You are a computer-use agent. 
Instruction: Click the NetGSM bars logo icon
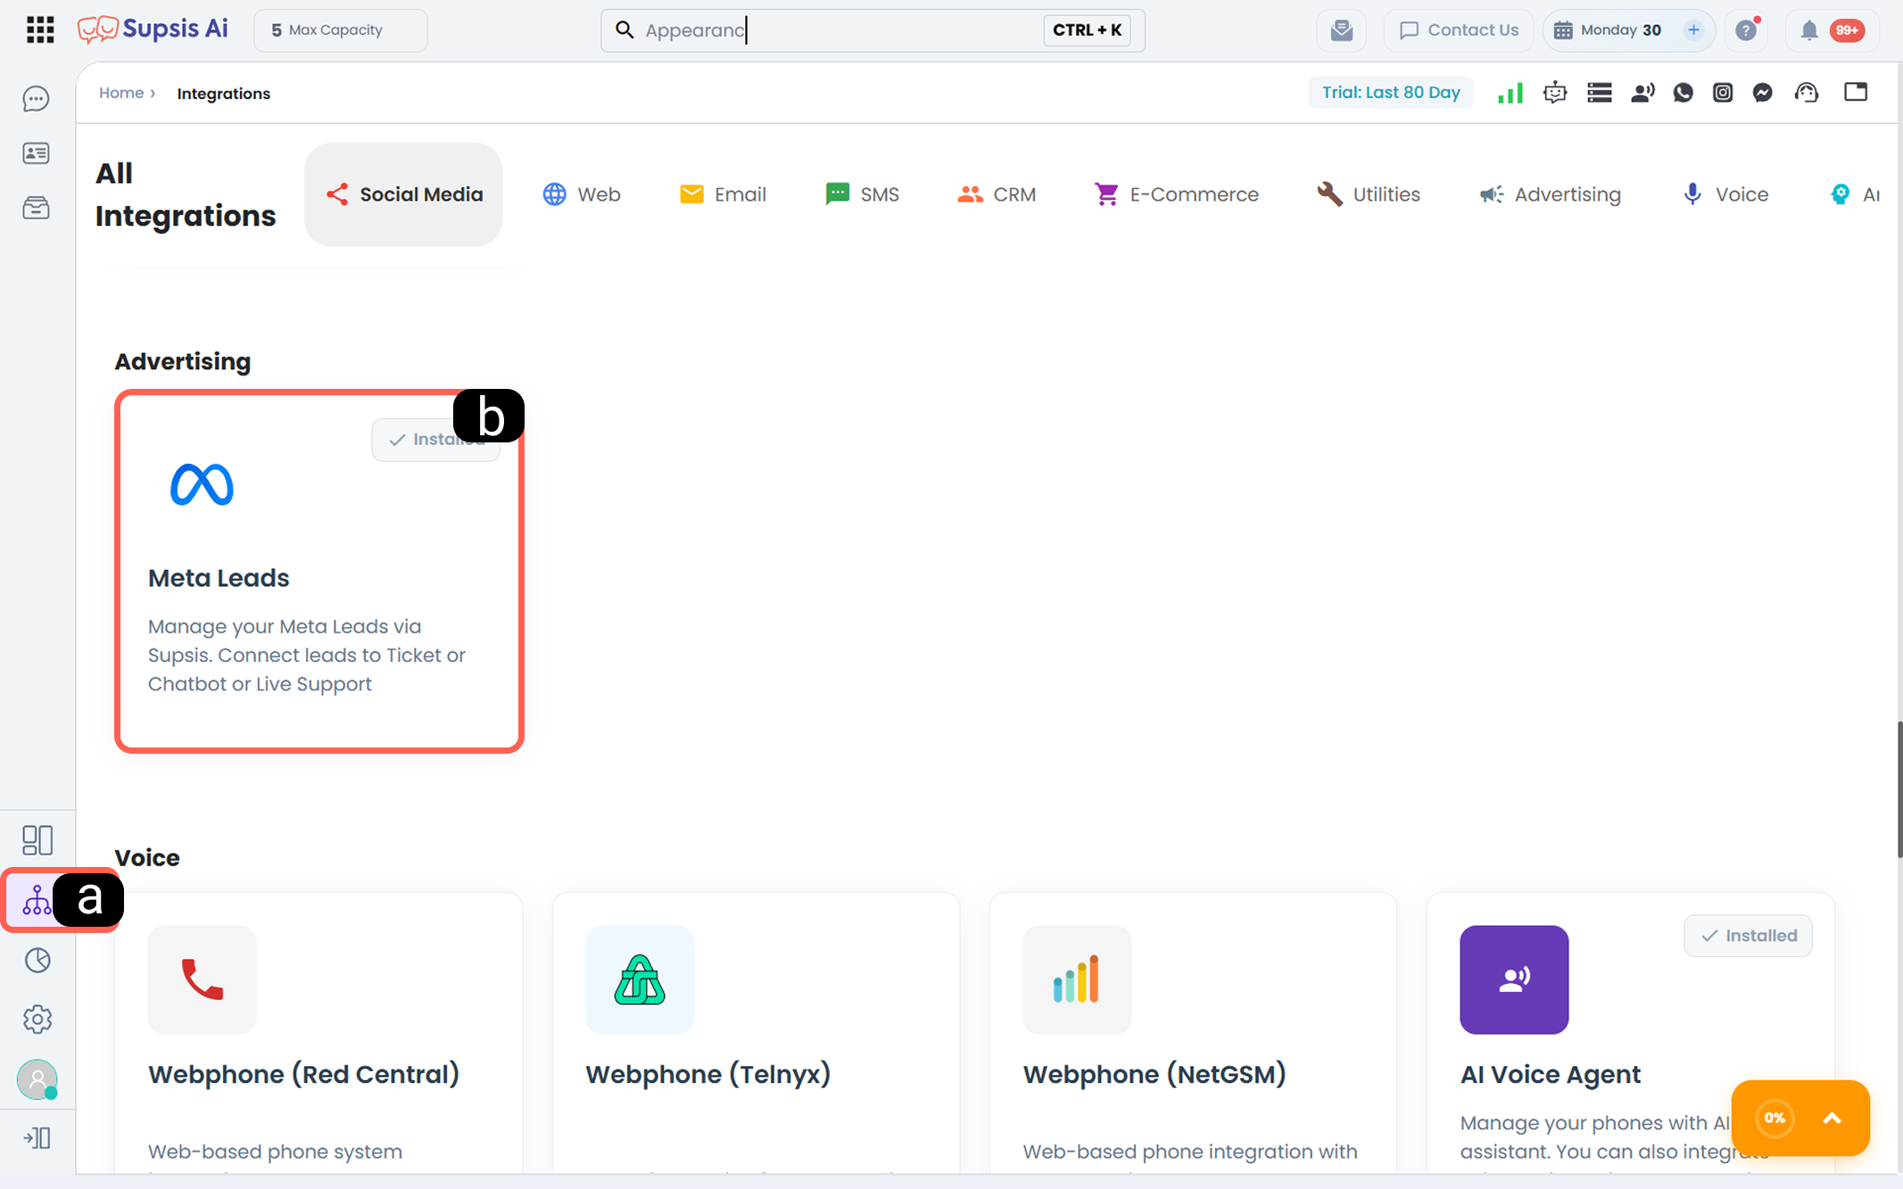pos(1077,979)
